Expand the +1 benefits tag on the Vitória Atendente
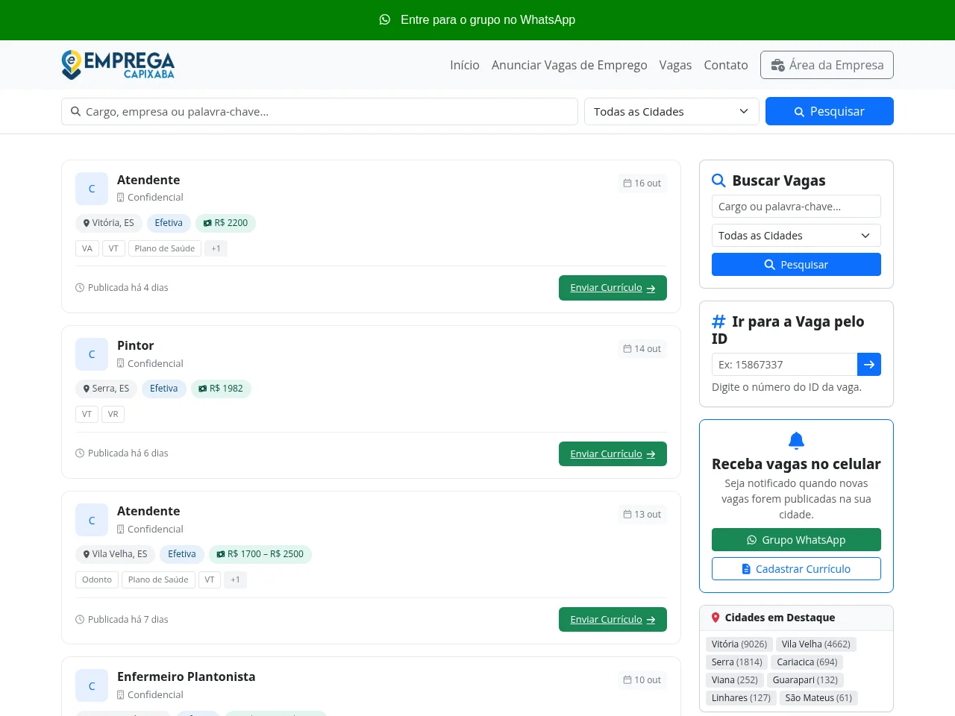 (216, 248)
